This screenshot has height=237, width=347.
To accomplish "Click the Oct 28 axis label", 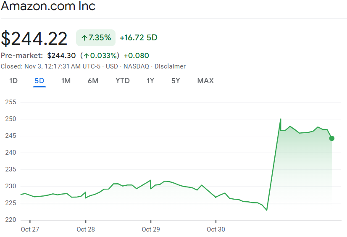I will click(85, 229).
